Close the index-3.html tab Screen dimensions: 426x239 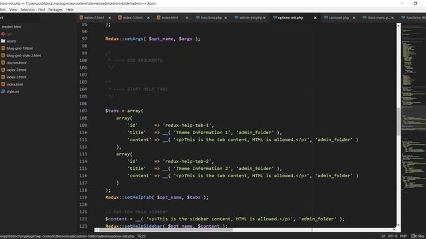[x=148, y=18]
